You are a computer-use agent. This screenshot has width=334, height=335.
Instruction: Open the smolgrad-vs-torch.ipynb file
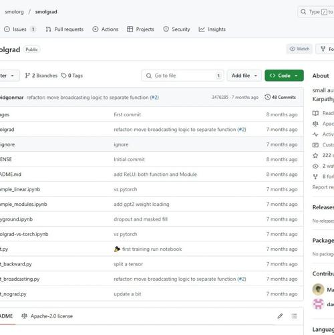pyautogui.click(x=24, y=234)
